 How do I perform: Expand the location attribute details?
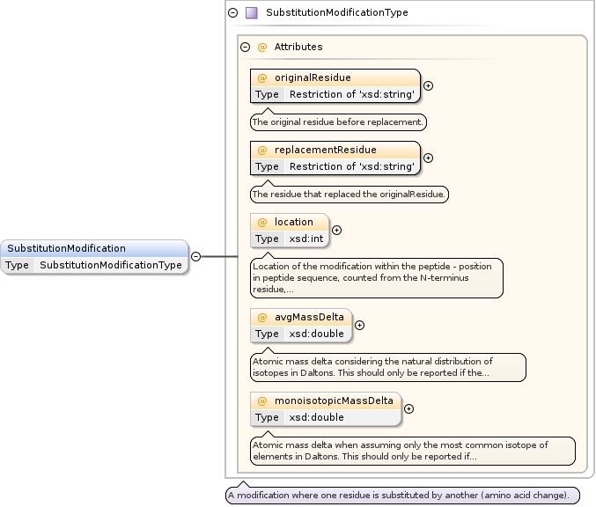336,231
